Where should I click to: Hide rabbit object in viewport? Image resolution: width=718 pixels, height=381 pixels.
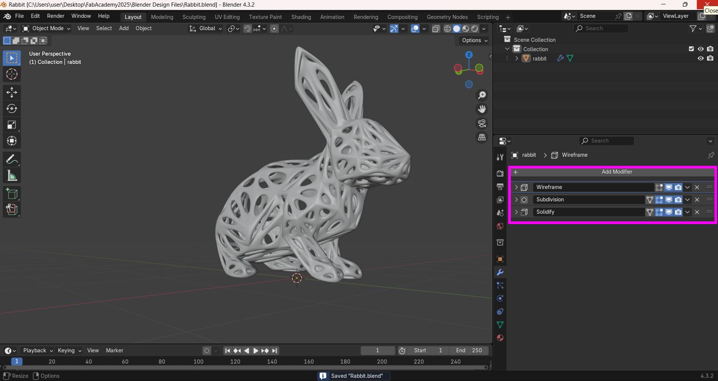pos(701,58)
